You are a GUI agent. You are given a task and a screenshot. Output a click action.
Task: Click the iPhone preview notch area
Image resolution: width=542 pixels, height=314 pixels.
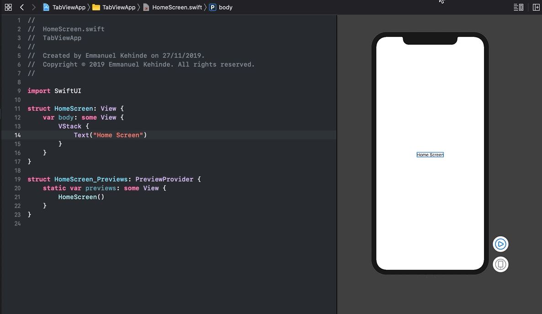click(430, 40)
